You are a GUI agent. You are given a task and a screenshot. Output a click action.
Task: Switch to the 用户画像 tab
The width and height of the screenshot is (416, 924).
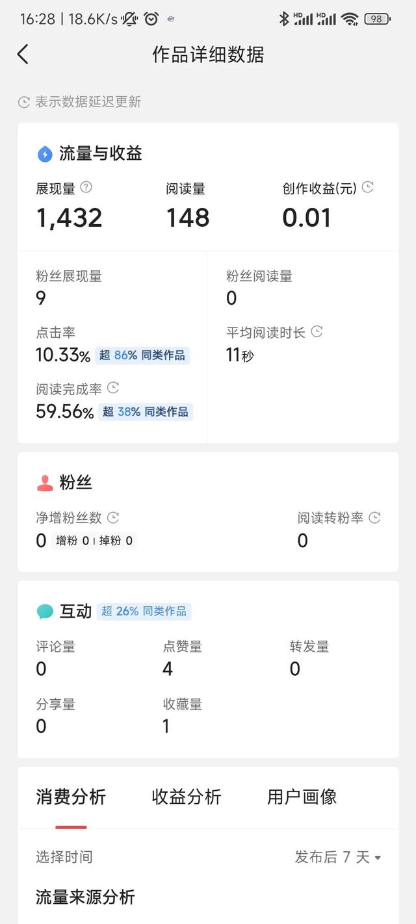pos(300,797)
